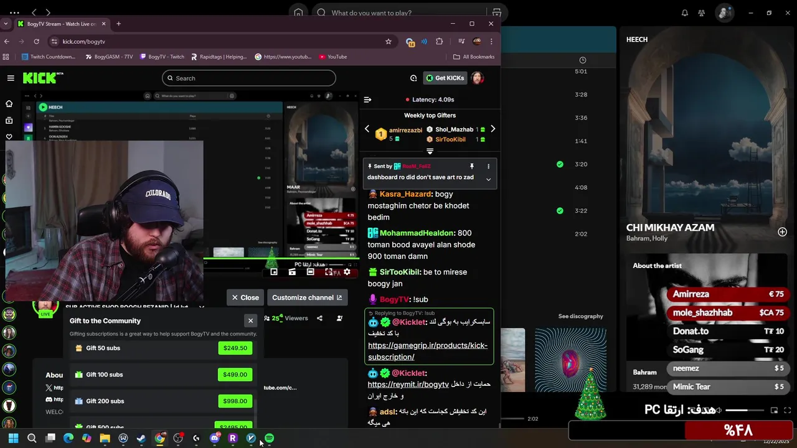797x448 pixels.
Task: Open Chrome media control icon
Action: click(x=461, y=41)
